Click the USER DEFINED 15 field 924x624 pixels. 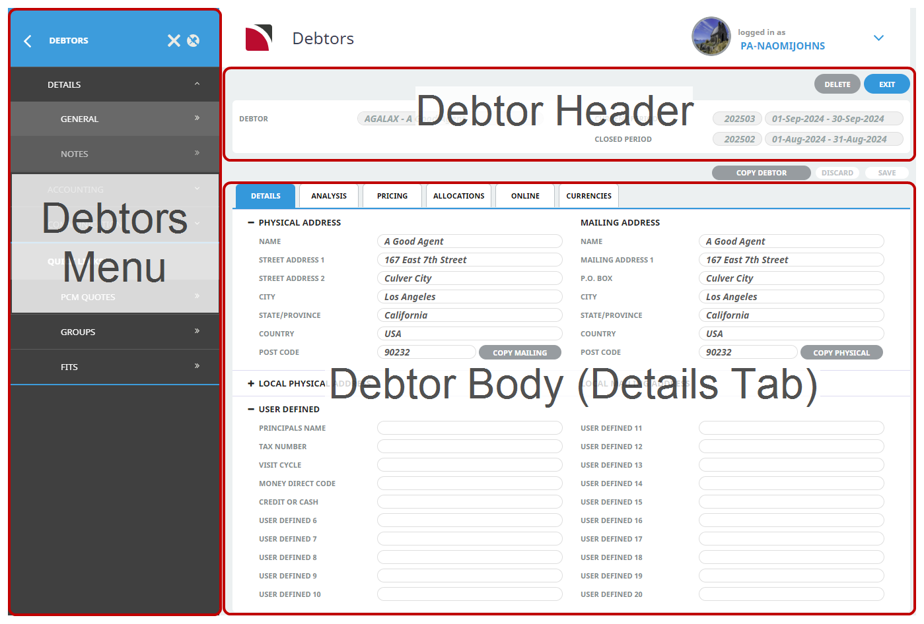tap(791, 502)
